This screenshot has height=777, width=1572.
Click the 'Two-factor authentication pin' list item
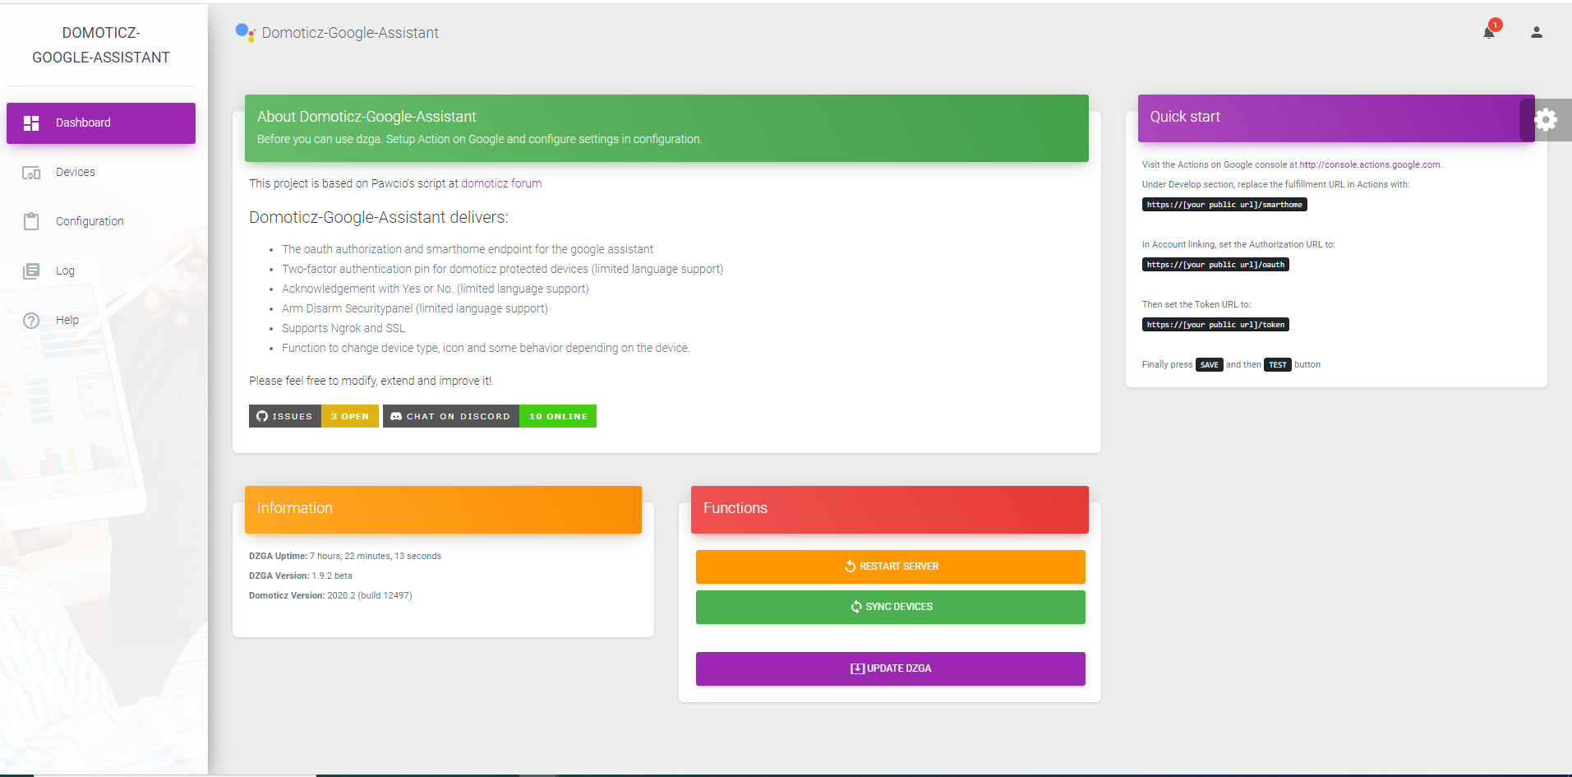pyautogui.click(x=503, y=269)
